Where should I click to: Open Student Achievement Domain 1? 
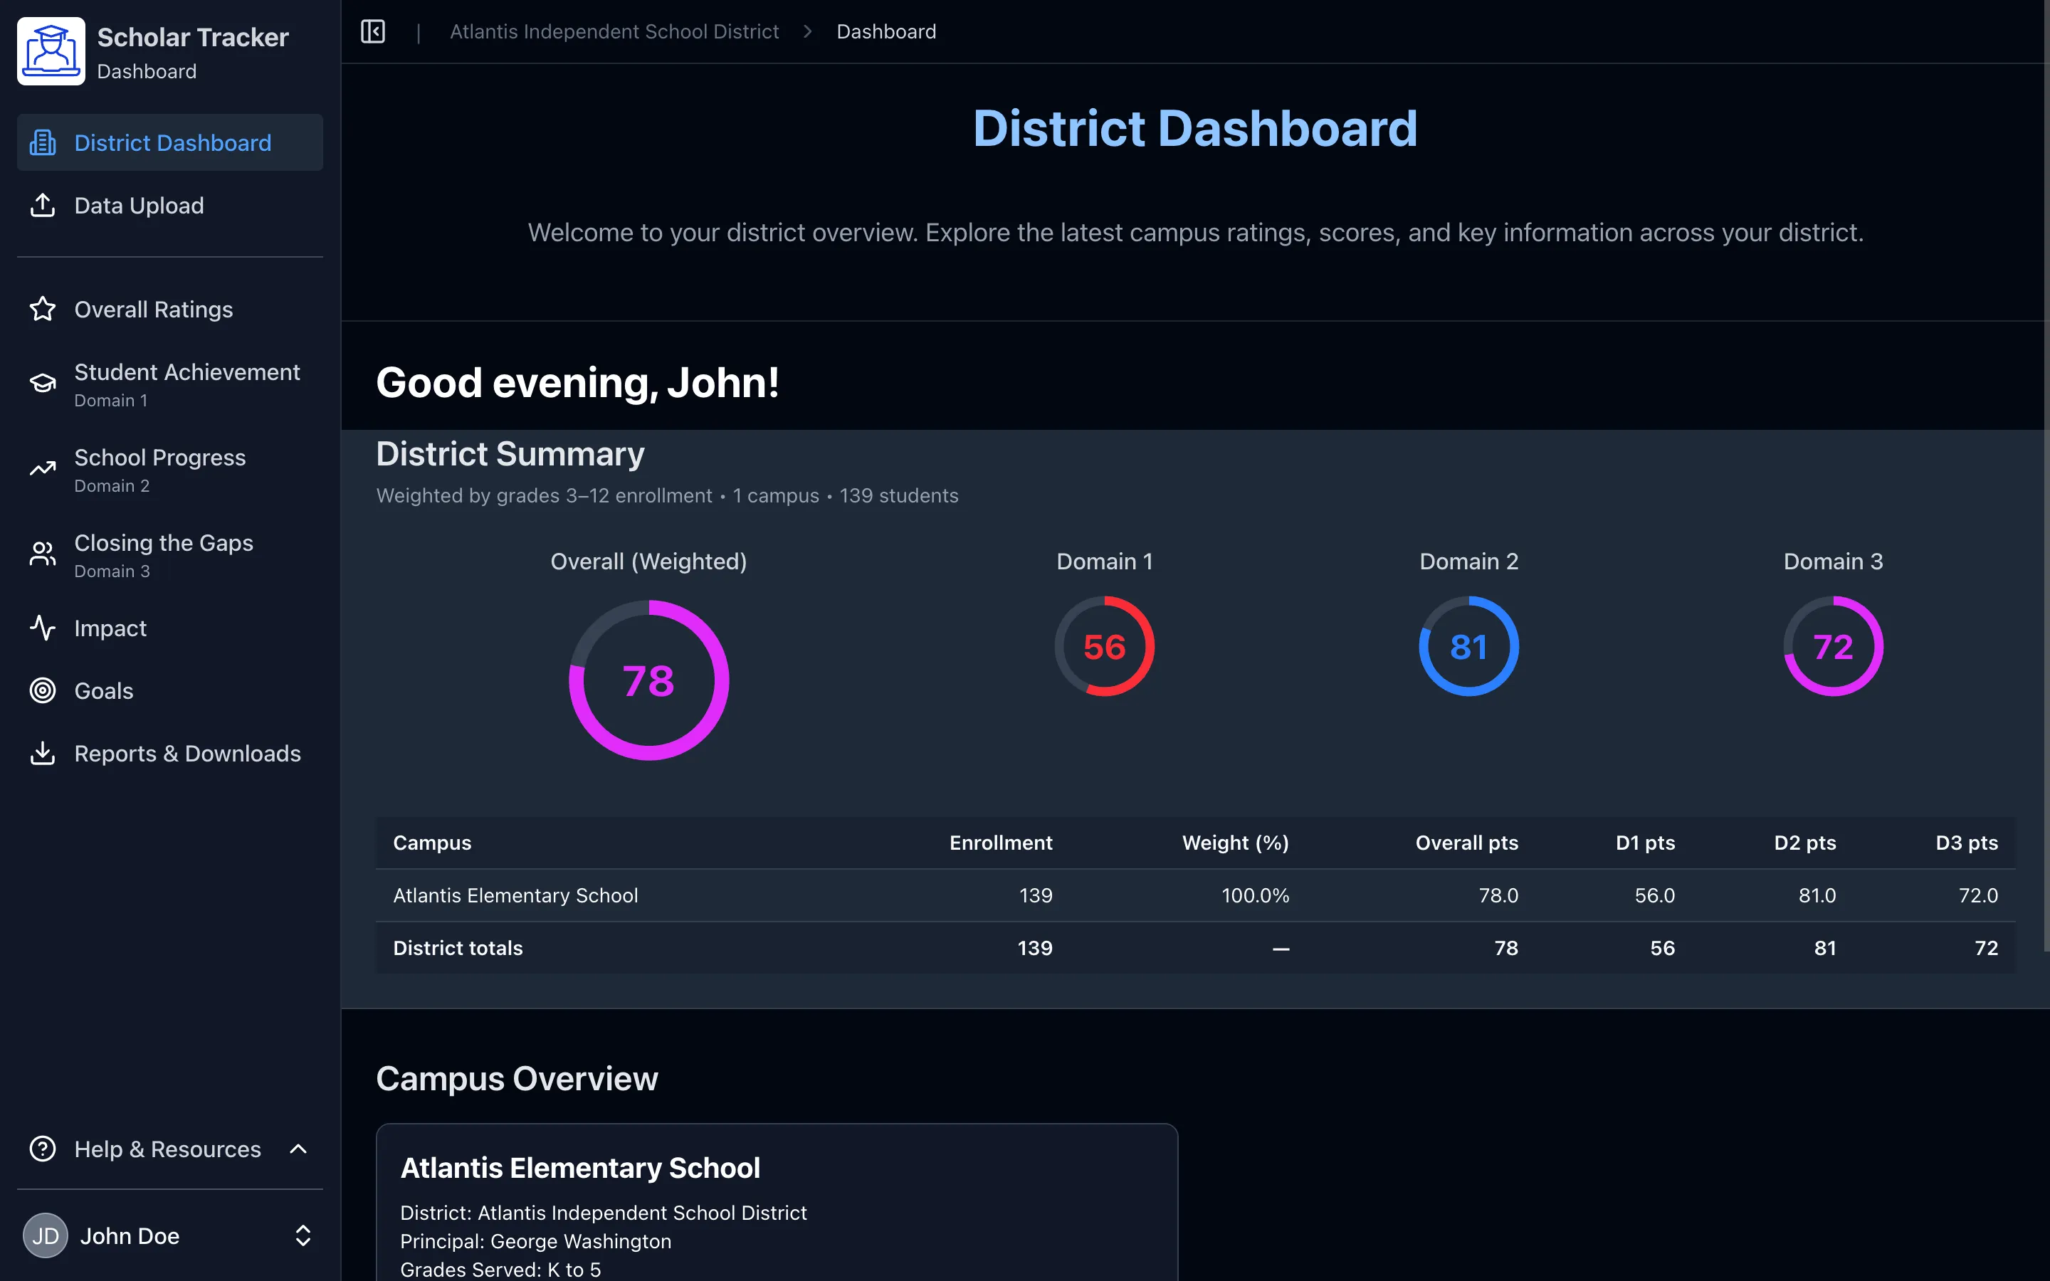tap(187, 384)
